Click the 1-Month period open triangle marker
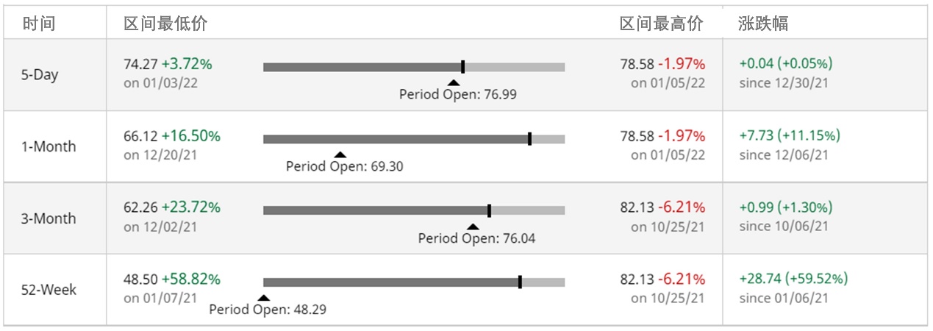933x331 pixels. click(x=339, y=154)
